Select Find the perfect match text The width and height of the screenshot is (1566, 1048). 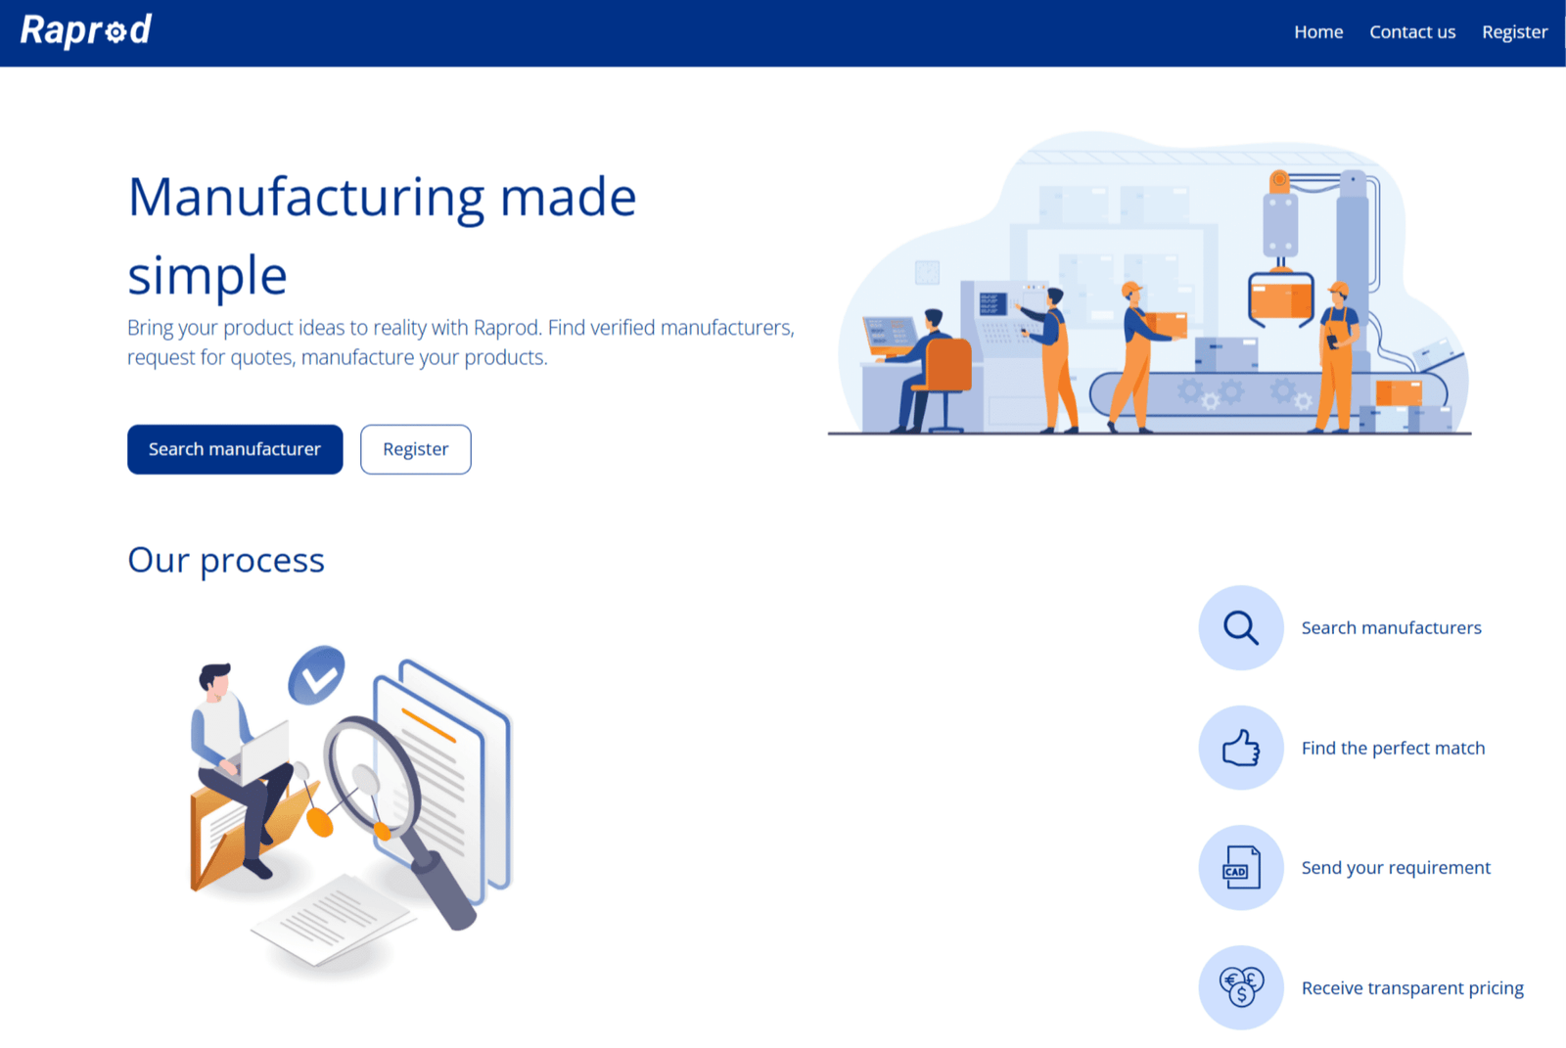tap(1393, 749)
